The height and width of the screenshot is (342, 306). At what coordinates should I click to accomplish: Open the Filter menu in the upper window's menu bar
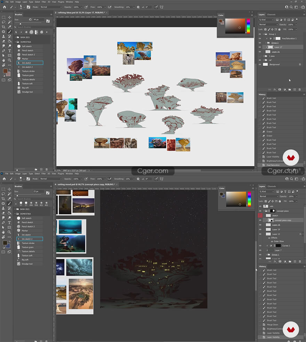pos(43,2)
